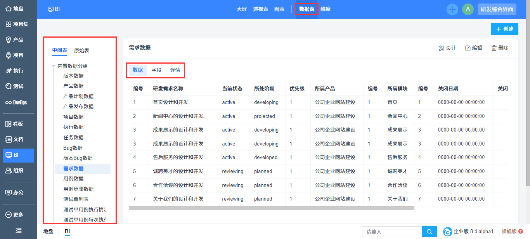Open DevOps from the sidebar
The height and width of the screenshot is (239, 530).
tap(16, 102)
